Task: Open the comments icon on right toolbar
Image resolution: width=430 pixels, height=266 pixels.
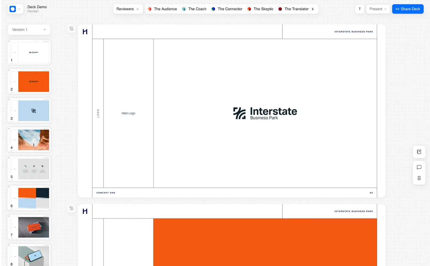Action: pyautogui.click(x=419, y=167)
